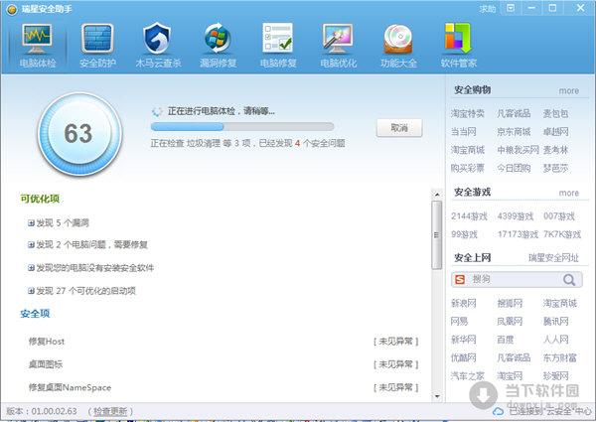The height and width of the screenshot is (422, 596).
Task: Open the 麦包包 link
Action: [555, 113]
